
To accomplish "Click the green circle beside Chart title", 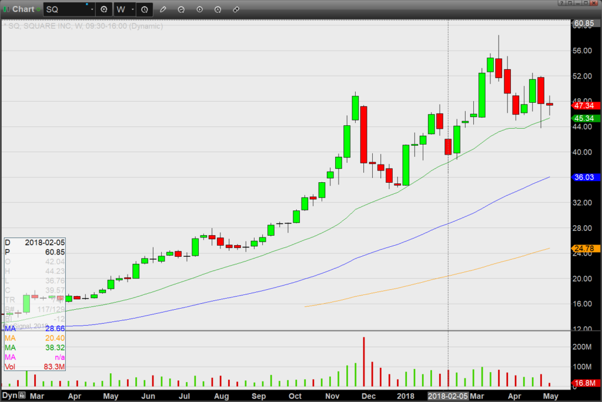I will 38,9.
